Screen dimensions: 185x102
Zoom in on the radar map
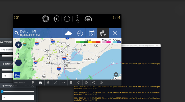click(19, 45)
